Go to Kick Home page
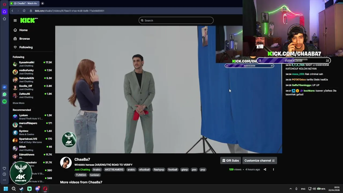Screen dimensions: 343x193 [x=23, y=30]
